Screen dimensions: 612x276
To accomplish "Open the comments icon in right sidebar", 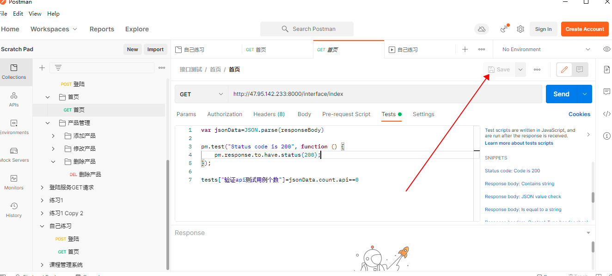I will pos(607,92).
